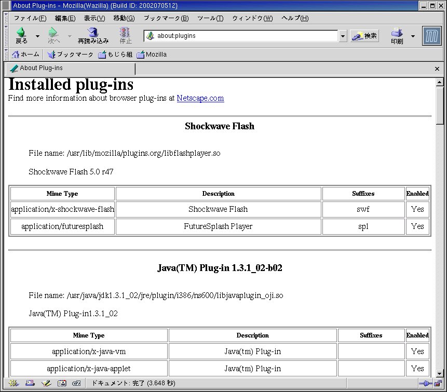Click the ドキュメント: 完了 status text
The image size is (447, 392).
[x=133, y=384]
